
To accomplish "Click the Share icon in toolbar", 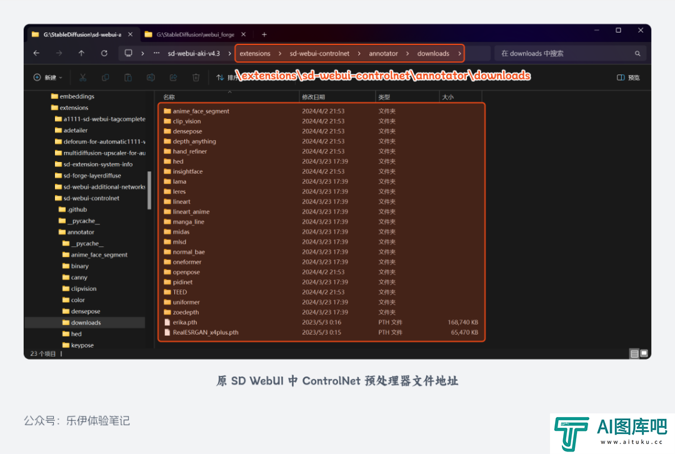I will (173, 78).
